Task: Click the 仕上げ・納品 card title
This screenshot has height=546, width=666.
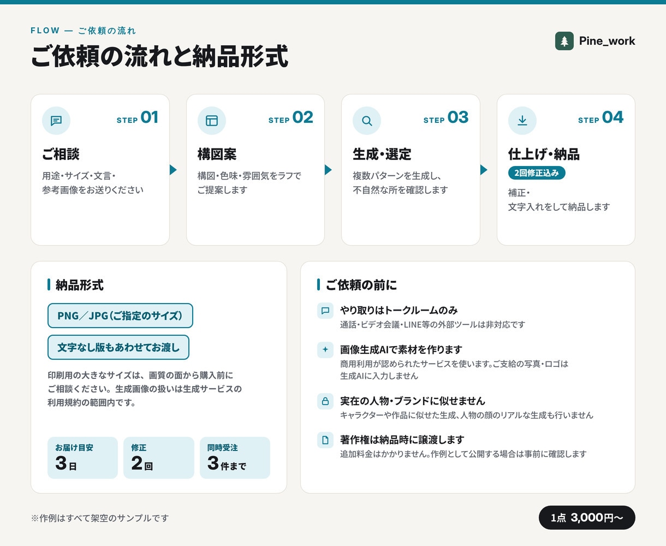Action: point(544,155)
